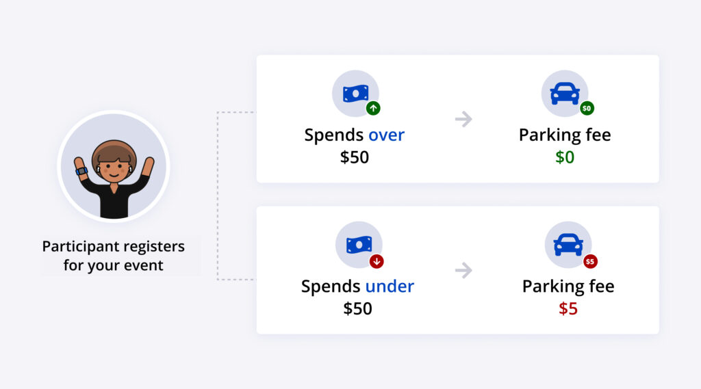The image size is (701, 389).
Task: Click the '$50' amount under 'Spends under'
Action: (x=357, y=308)
